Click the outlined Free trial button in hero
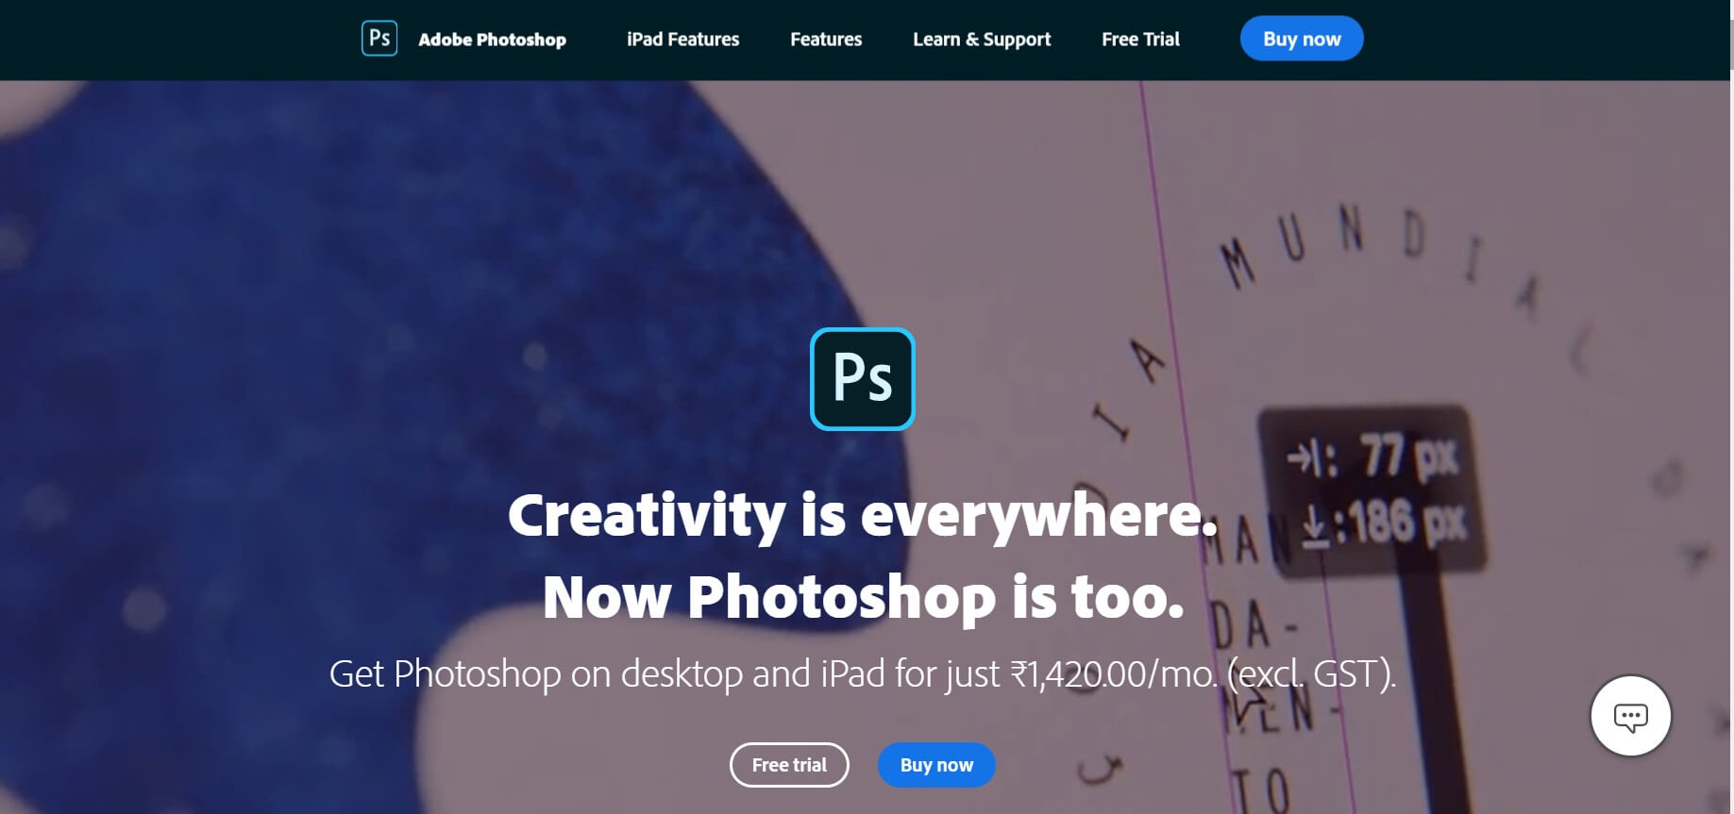Image resolution: width=1734 pixels, height=814 pixels. [789, 765]
